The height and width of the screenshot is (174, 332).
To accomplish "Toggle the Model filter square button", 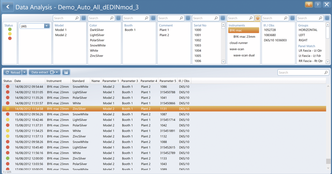I will [84, 18].
